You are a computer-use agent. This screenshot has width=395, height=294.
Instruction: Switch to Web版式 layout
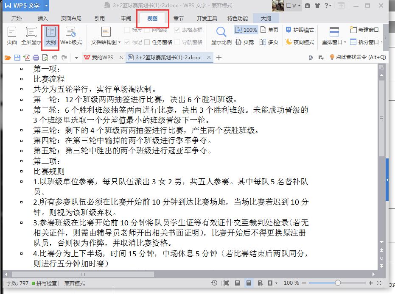coord(71,36)
